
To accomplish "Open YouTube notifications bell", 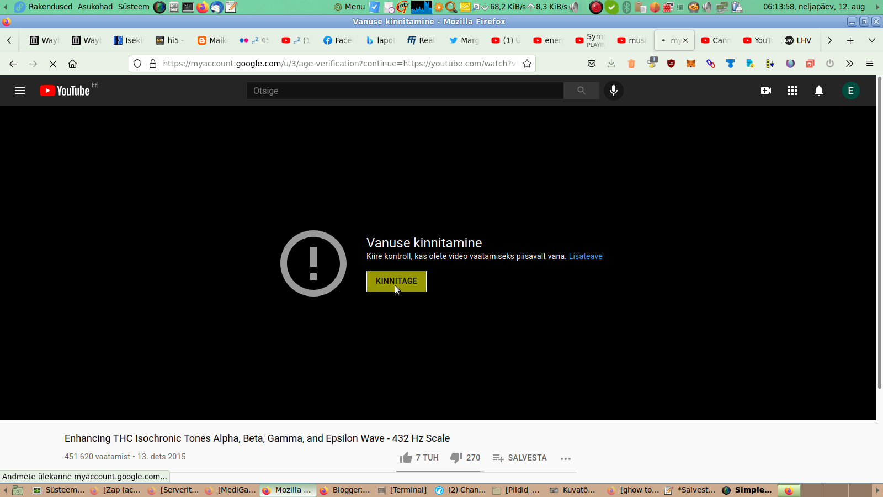I will (819, 91).
